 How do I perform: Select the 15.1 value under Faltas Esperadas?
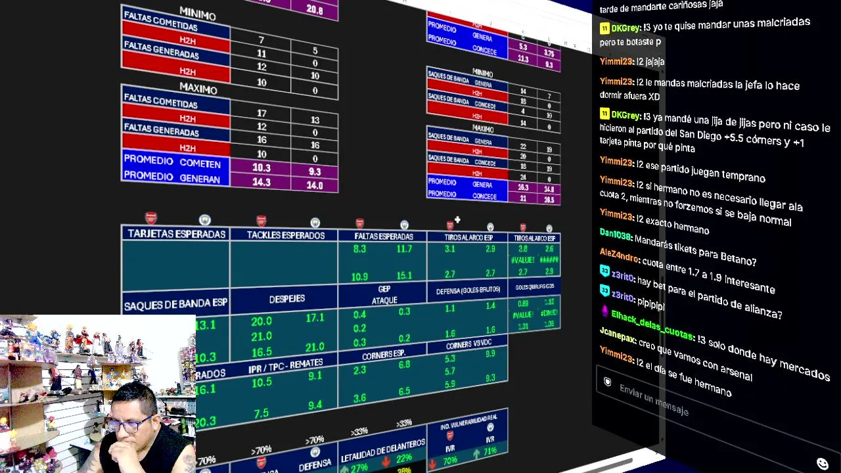(x=404, y=276)
